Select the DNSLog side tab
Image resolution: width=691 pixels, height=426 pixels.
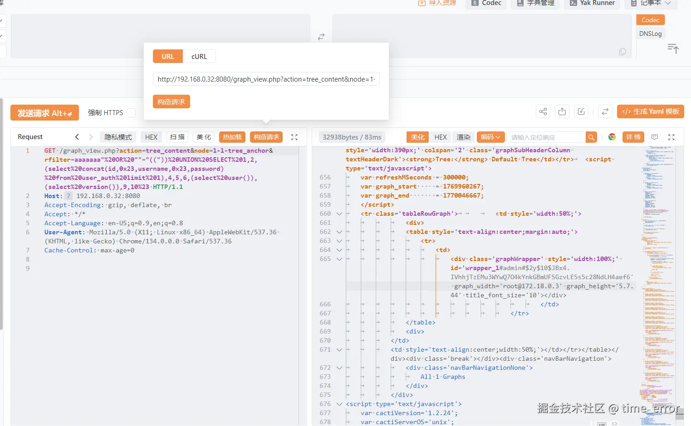click(x=650, y=34)
